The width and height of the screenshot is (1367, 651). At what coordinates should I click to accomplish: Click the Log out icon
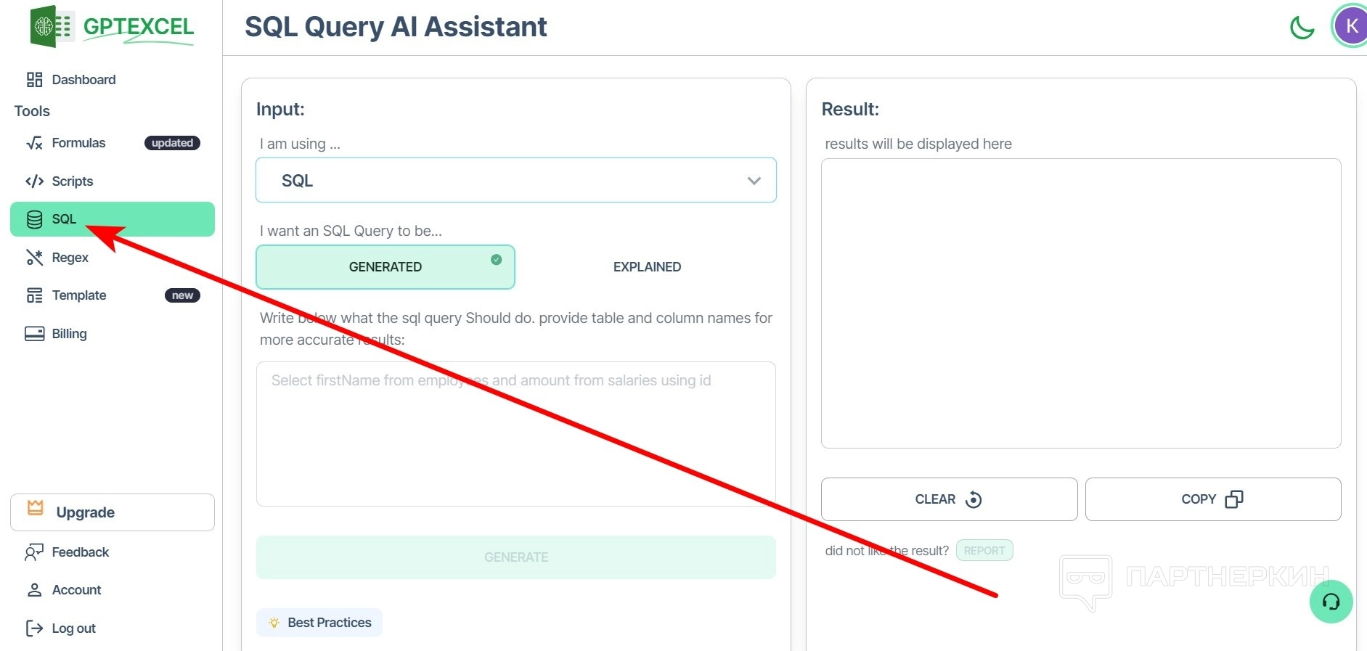click(x=34, y=629)
